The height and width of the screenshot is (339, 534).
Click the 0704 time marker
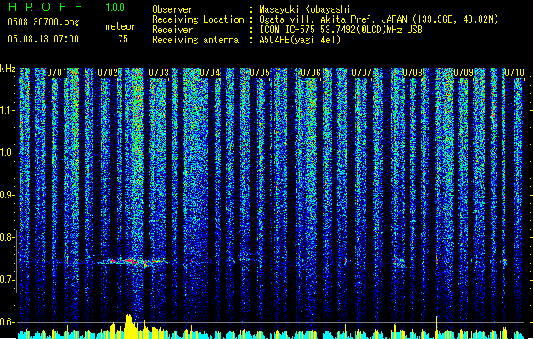coord(210,73)
